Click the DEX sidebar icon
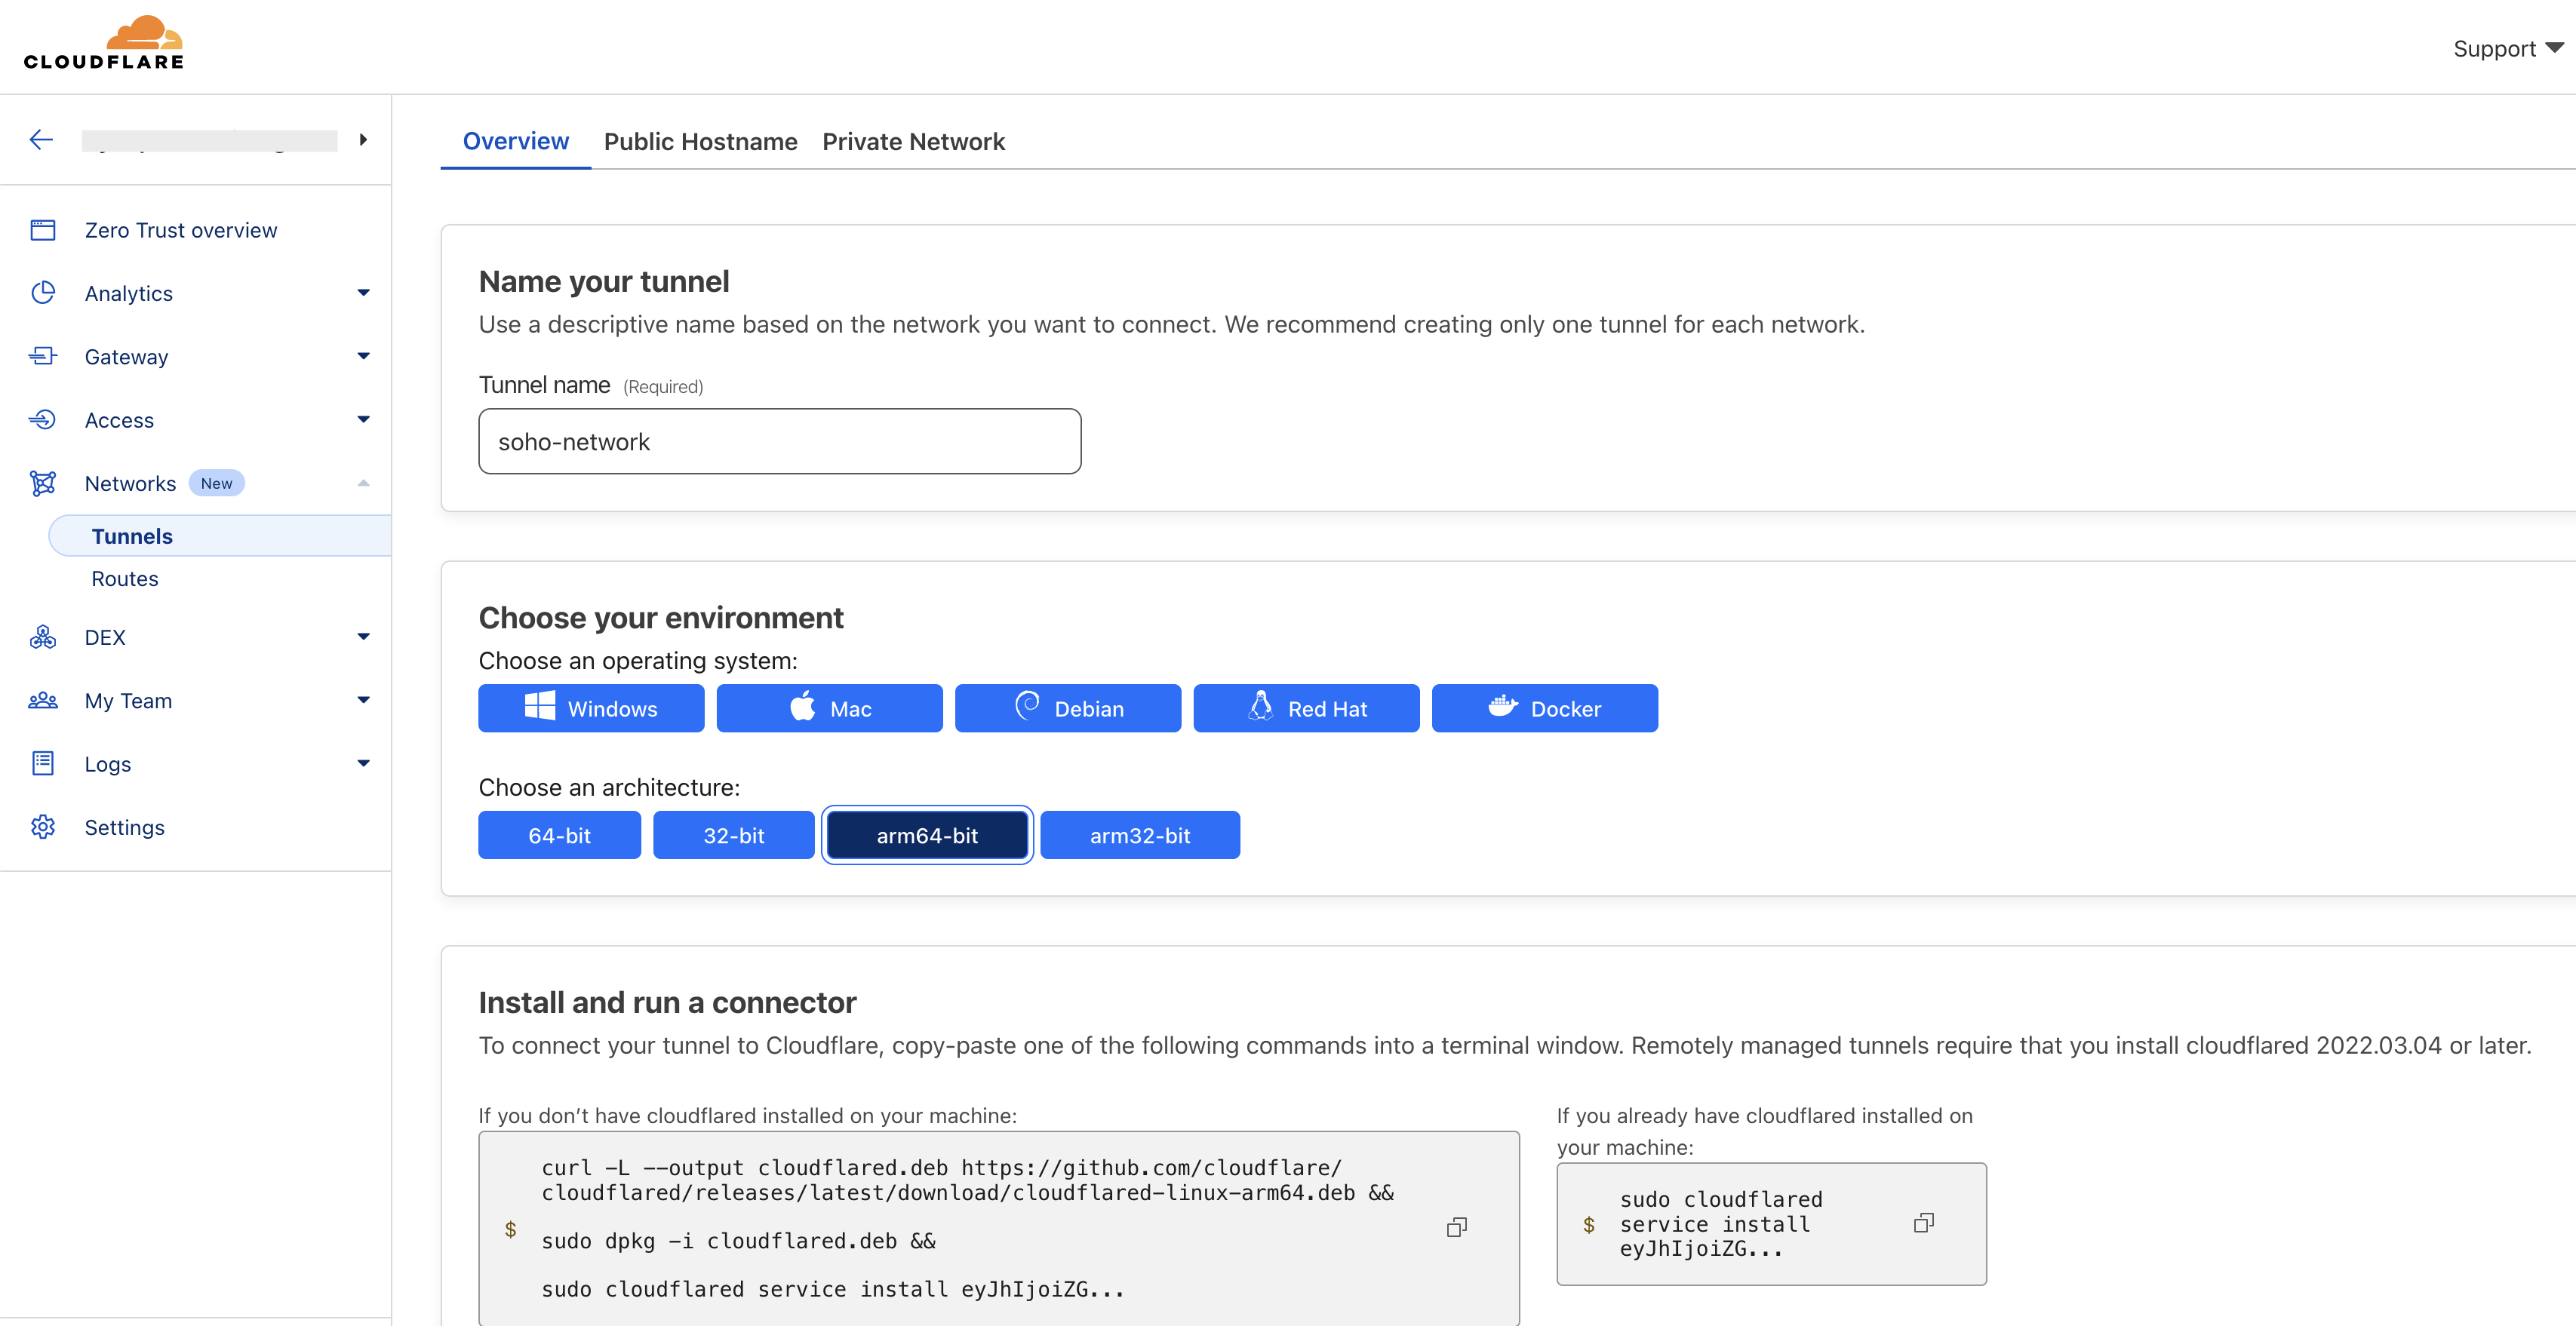Screen dimensions: 2576x1326 tap(43, 637)
